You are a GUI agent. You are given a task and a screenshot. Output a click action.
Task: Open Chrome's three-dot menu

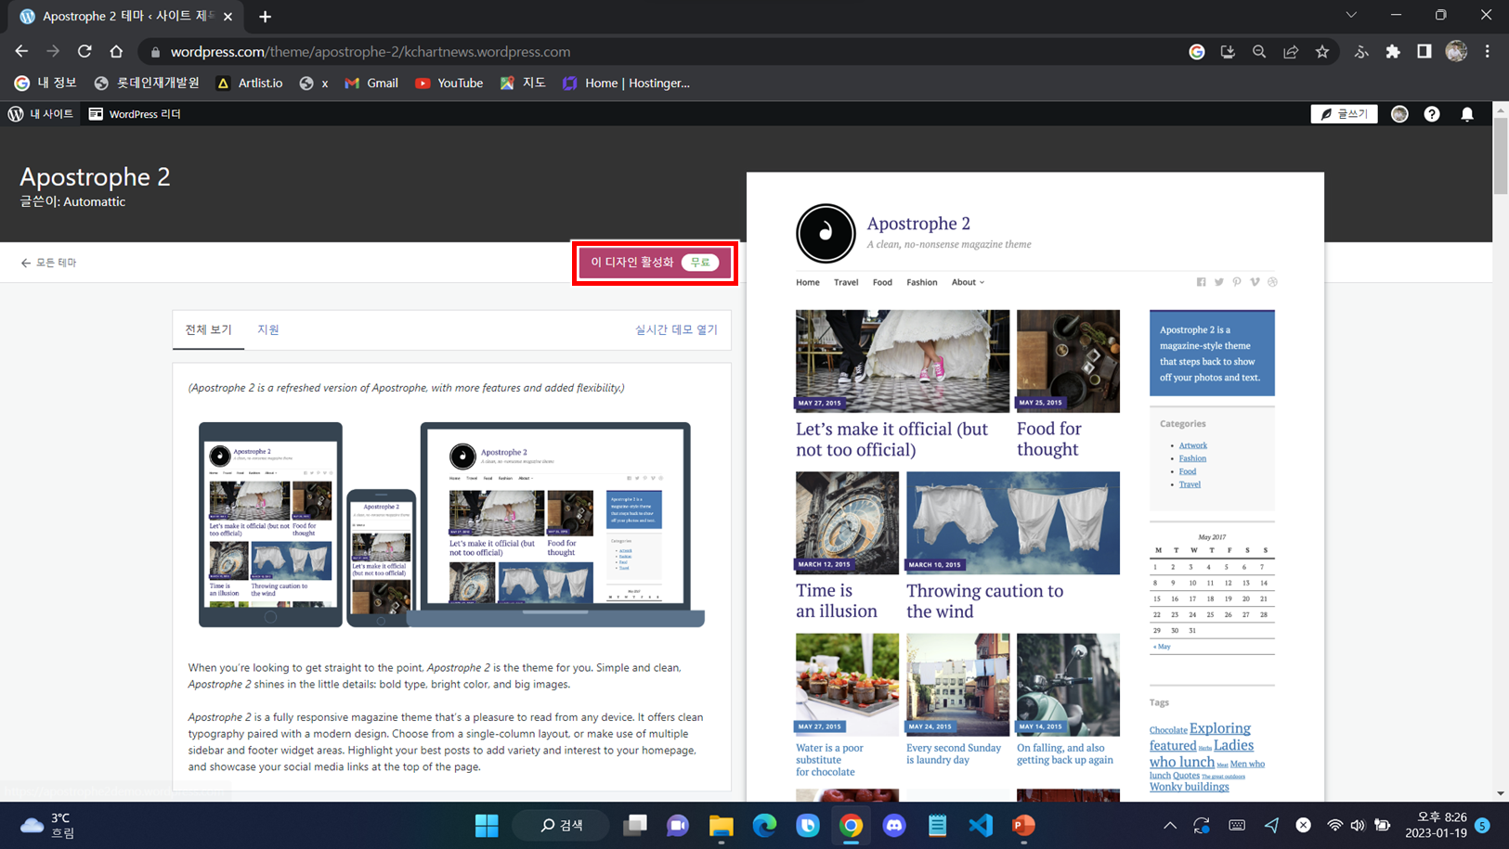[1488, 52]
